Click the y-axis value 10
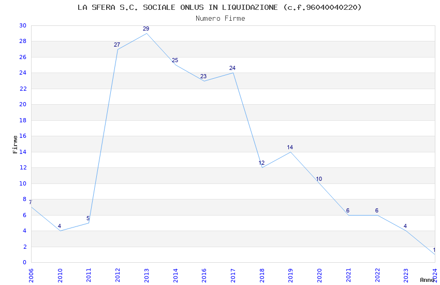Viewport: 440px width, 285px height. [x=23, y=183]
